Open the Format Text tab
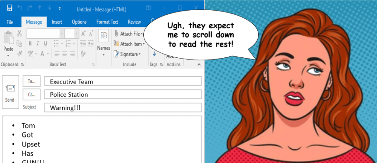 (107, 22)
